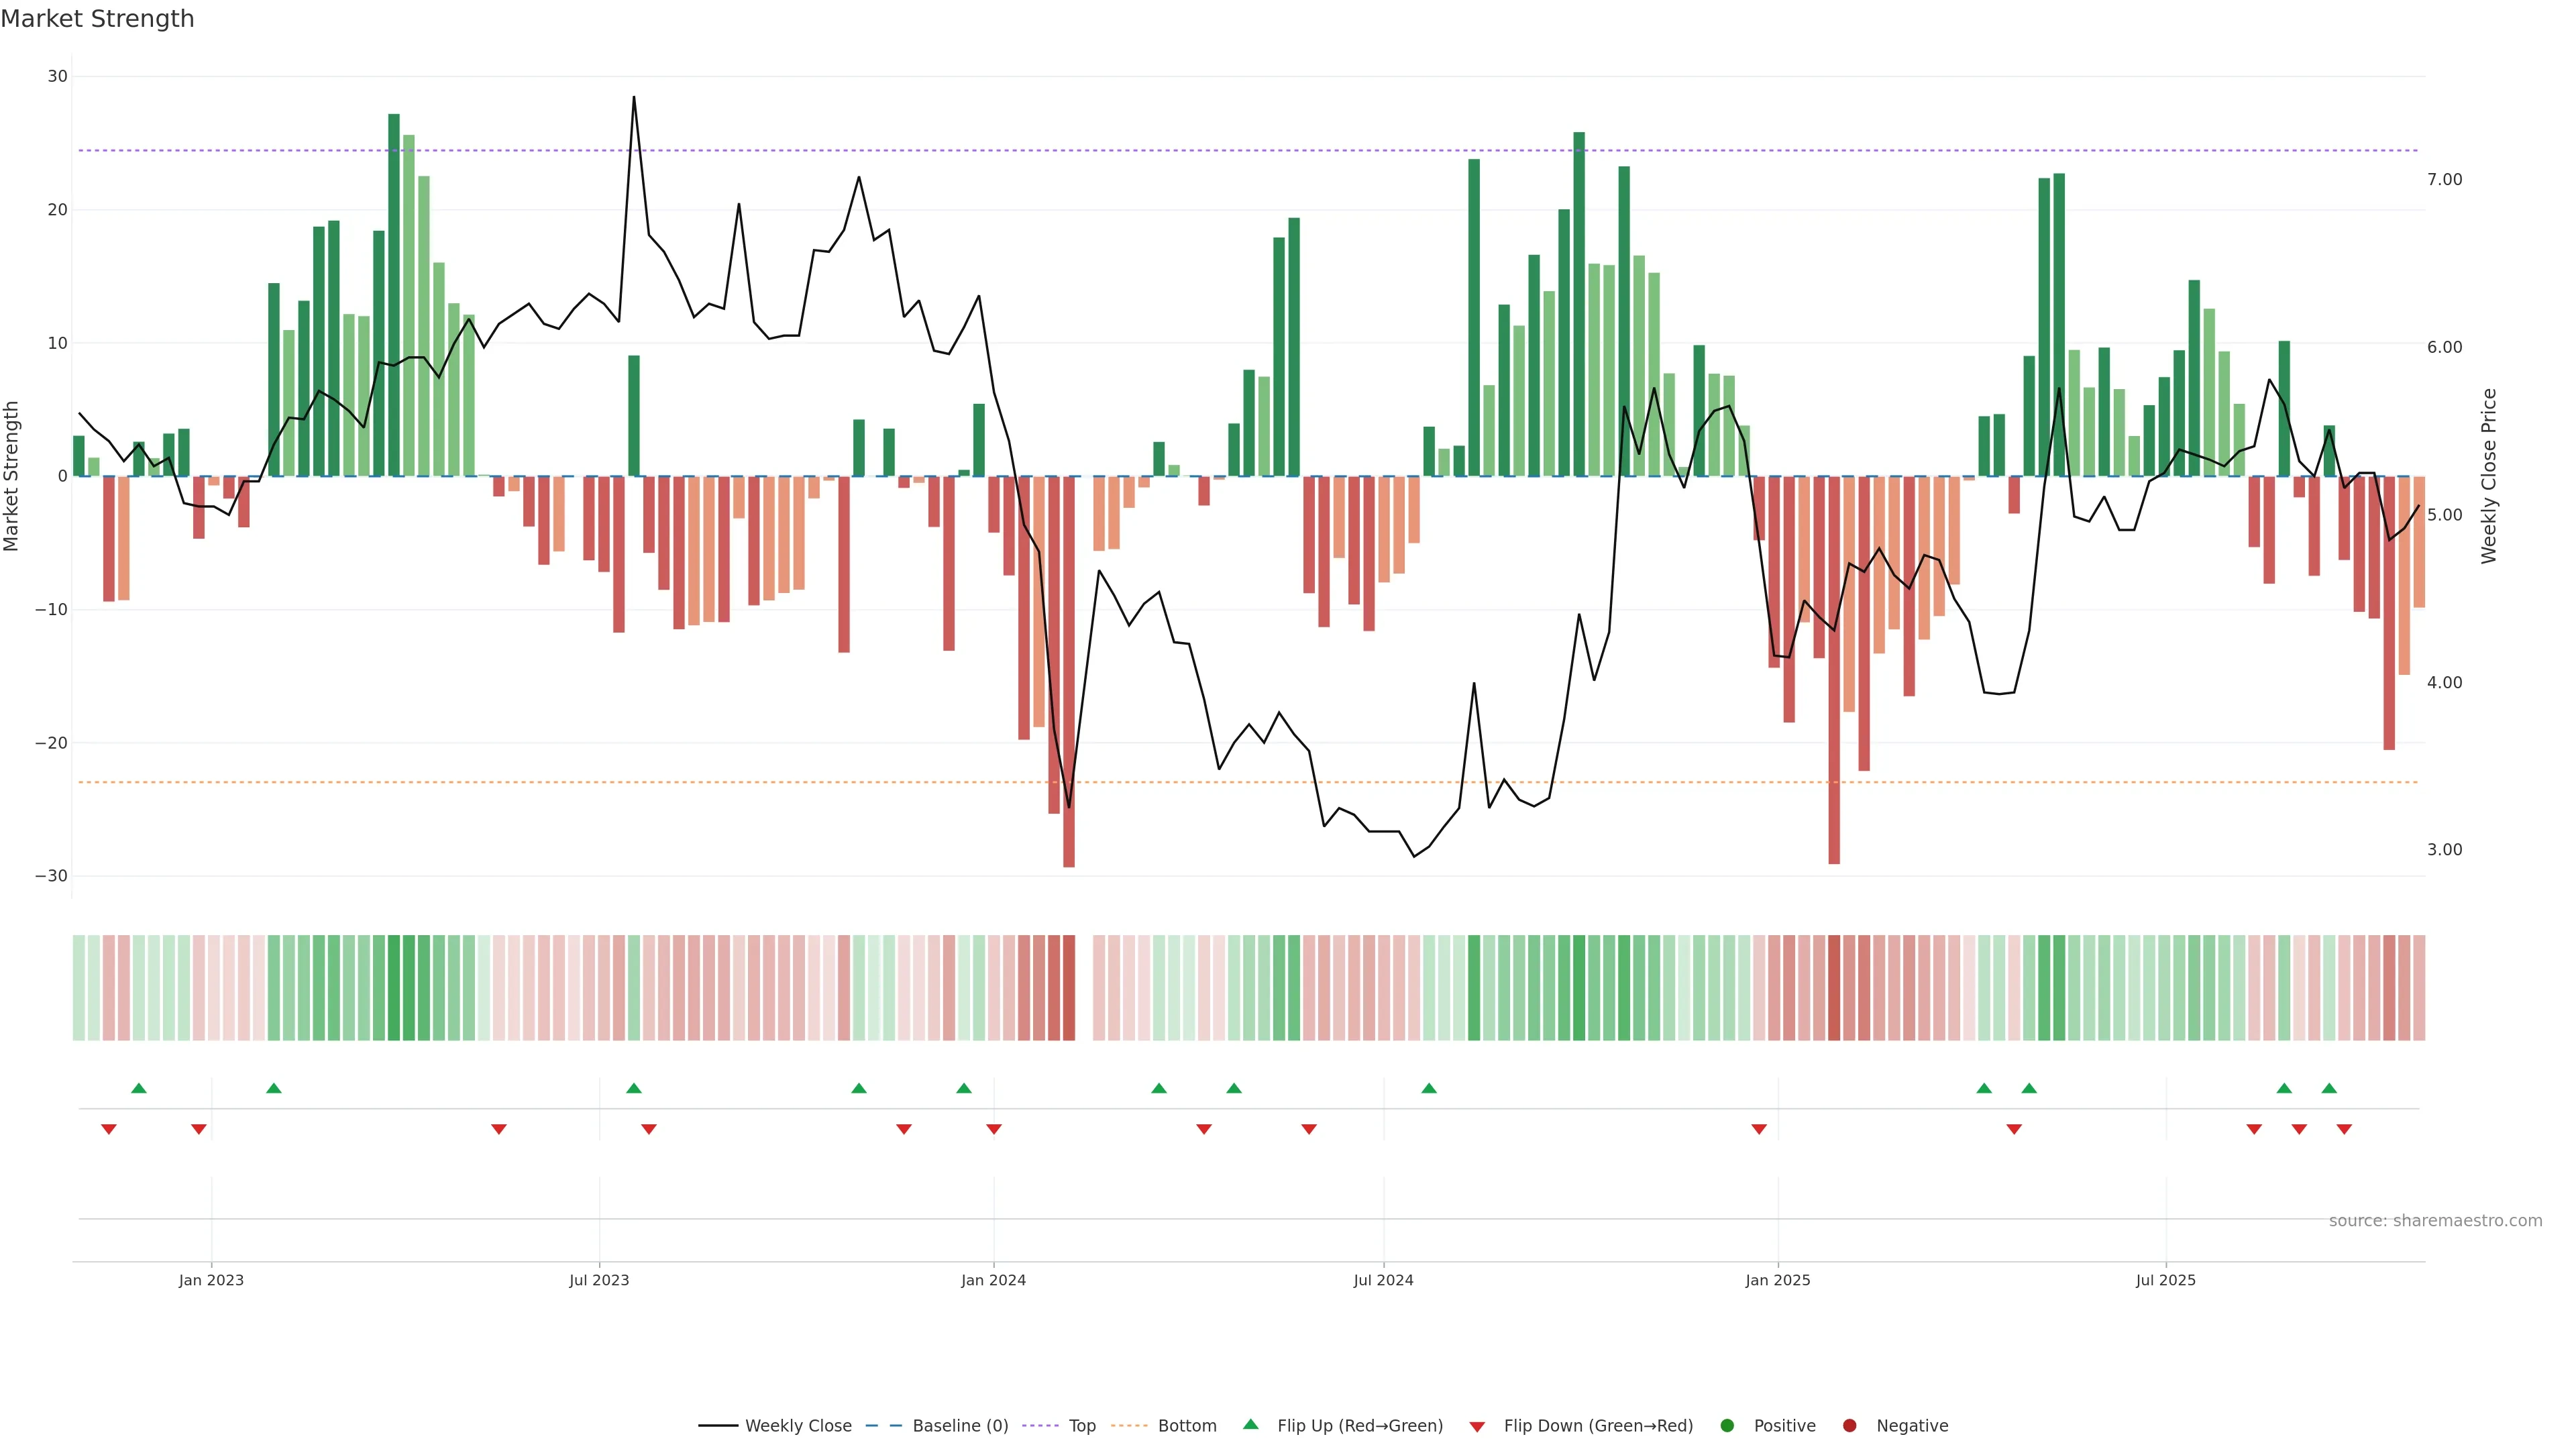Click the first green flip-up marker
The height and width of the screenshot is (1449, 2576).
coord(139,1088)
